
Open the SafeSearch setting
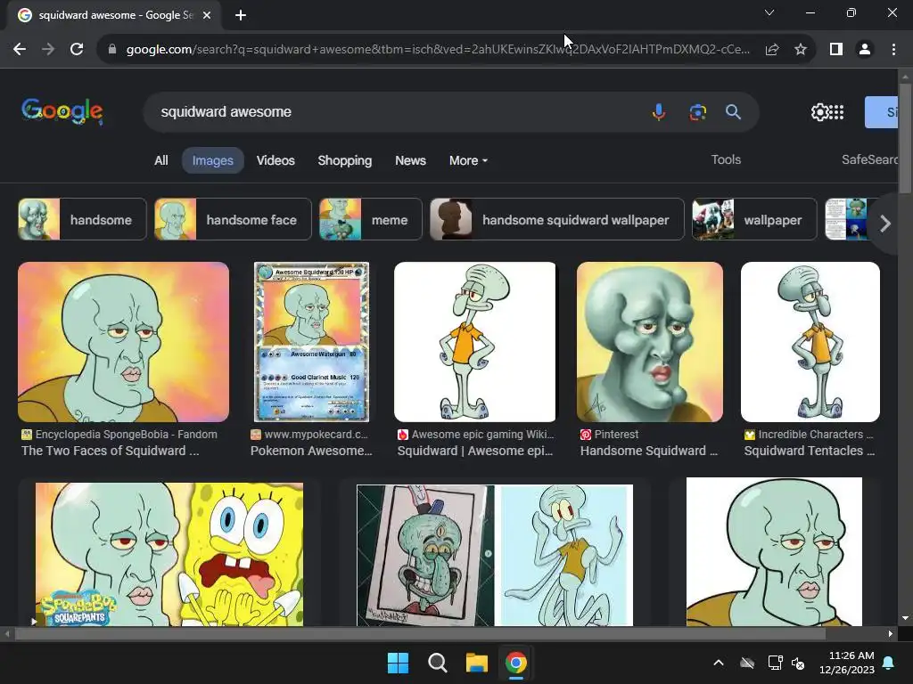tap(869, 159)
